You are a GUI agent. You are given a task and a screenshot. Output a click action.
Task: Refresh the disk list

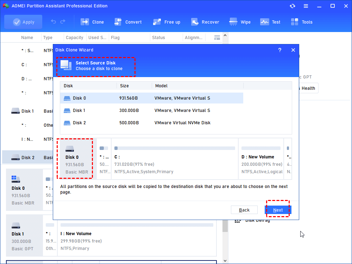[292, 6]
